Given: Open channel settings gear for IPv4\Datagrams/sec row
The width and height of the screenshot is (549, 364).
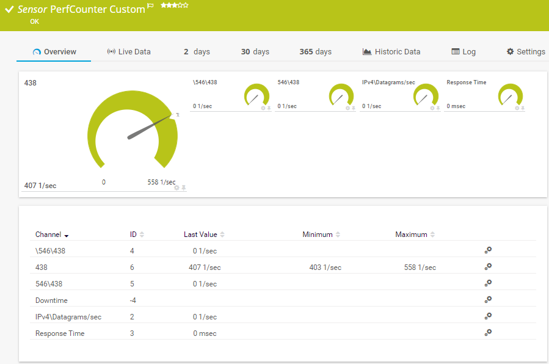Looking at the screenshot, I should [x=488, y=316].
